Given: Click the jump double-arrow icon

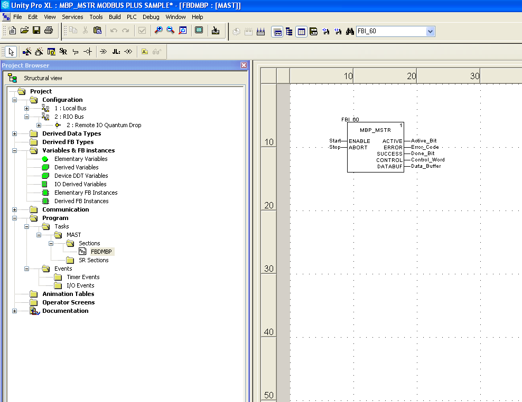Looking at the screenshot, I should pyautogui.click(x=104, y=52).
